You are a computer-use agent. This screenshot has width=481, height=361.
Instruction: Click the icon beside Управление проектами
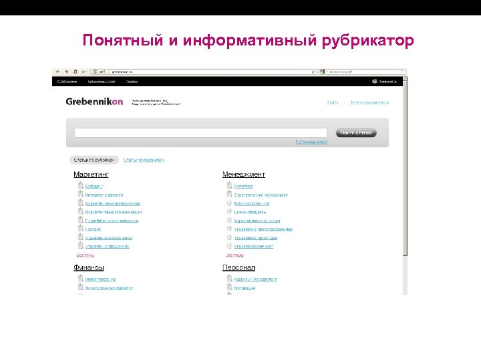(x=229, y=237)
